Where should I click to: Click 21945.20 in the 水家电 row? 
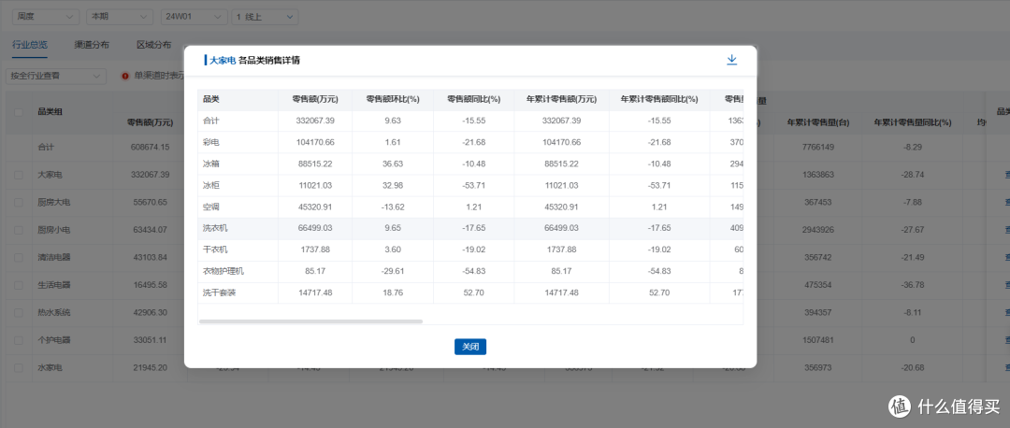click(149, 367)
